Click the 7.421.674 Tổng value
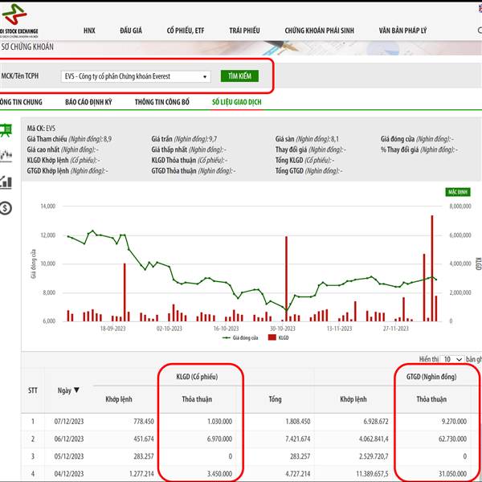 [298, 439]
